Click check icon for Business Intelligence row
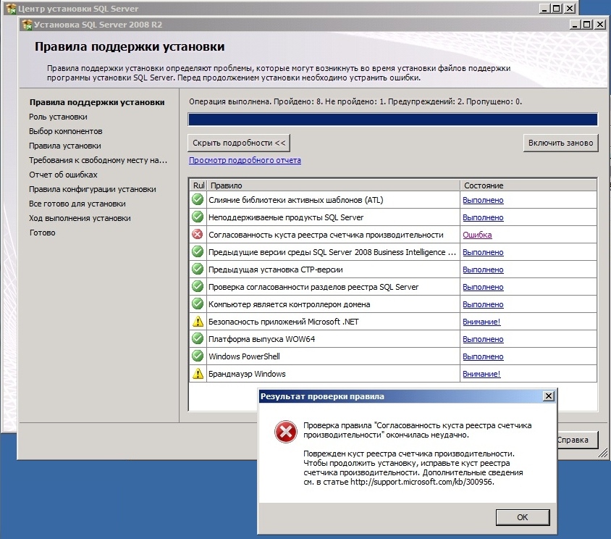The height and width of the screenshot is (539, 611). pos(198,251)
